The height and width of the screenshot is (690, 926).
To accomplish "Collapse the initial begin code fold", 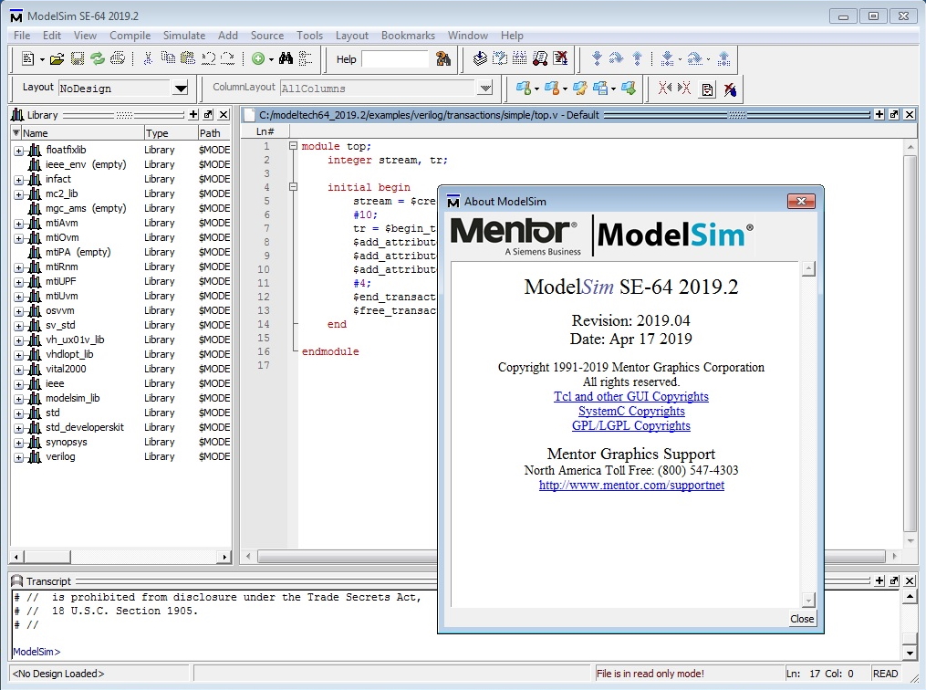I will tap(293, 187).
